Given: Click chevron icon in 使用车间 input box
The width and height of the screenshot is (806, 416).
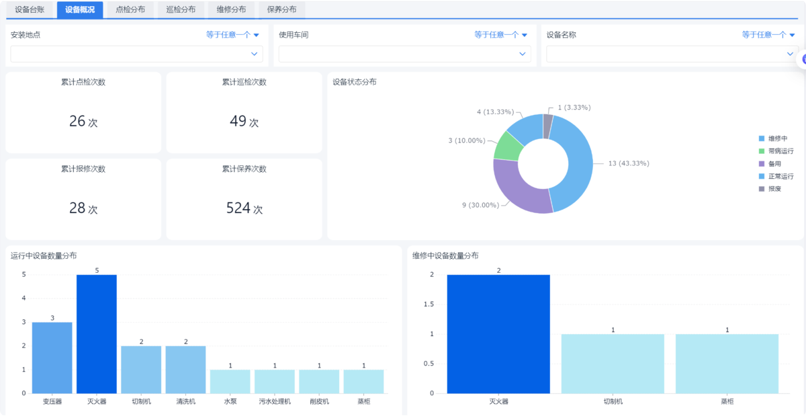Looking at the screenshot, I should point(523,54).
